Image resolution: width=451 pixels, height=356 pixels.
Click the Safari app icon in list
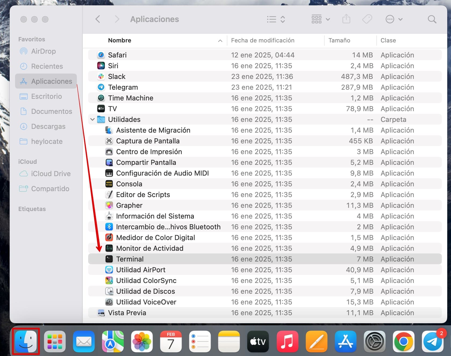click(101, 55)
